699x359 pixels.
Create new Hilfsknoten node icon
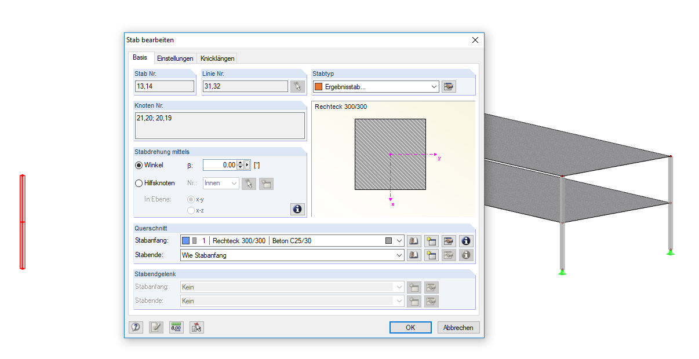[x=266, y=184]
